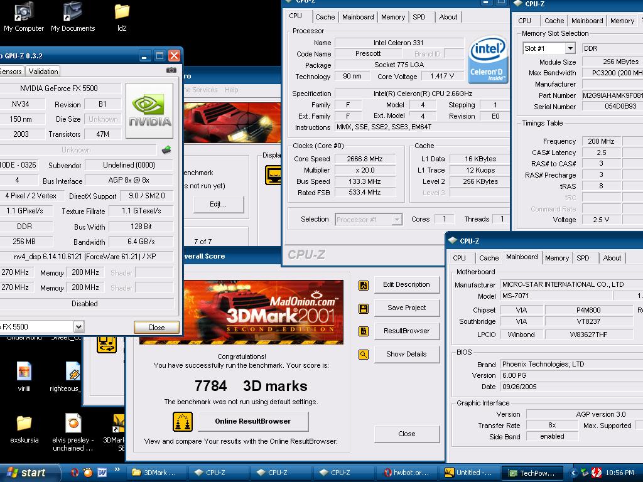Expand the quick launch chevron
This screenshot has width=643, height=482.
(117, 469)
